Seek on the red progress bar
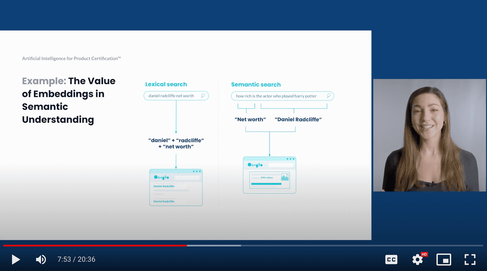The width and height of the screenshot is (487, 271). (95, 246)
